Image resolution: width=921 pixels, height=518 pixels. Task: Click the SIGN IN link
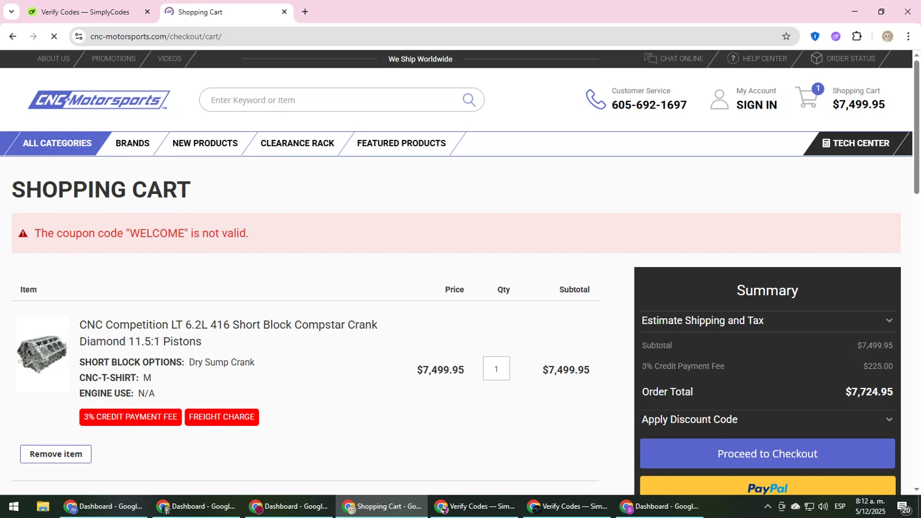(x=756, y=105)
